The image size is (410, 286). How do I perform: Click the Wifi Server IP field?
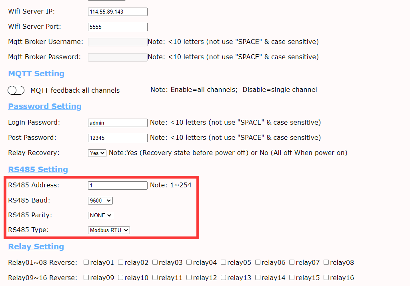click(x=118, y=12)
